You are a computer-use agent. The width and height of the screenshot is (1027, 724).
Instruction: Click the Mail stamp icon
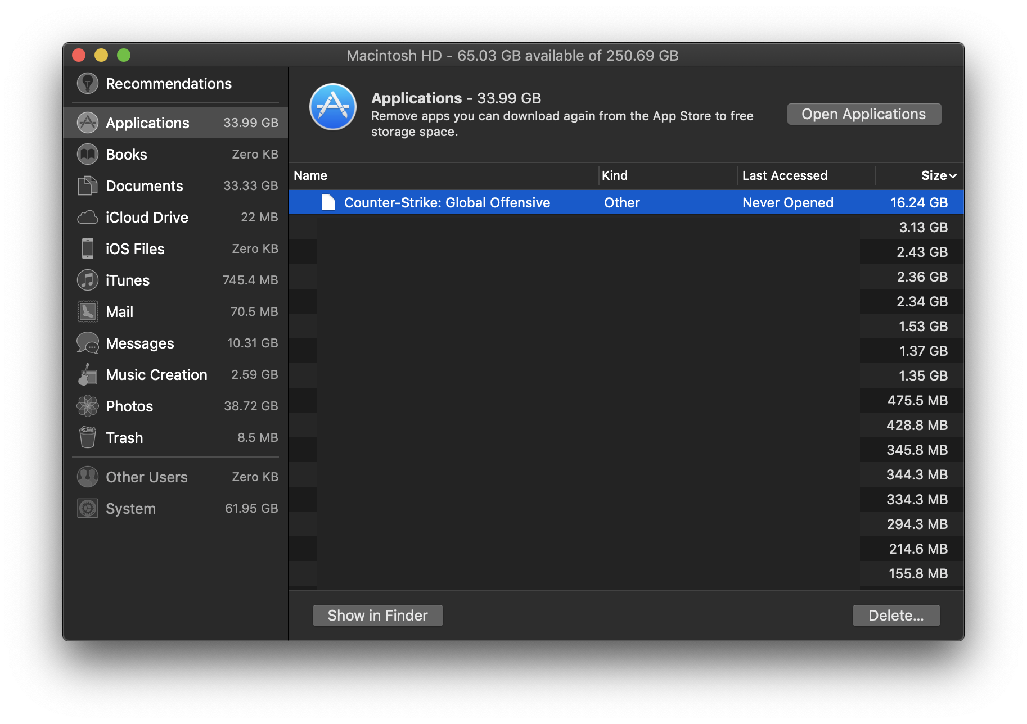coord(87,312)
